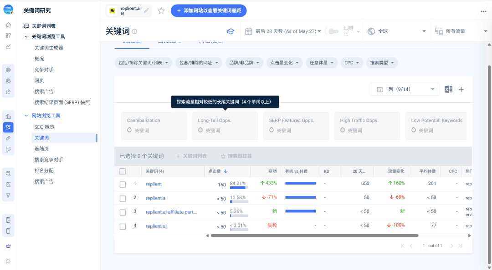Click the mobile device rail icon
The height and width of the screenshot is (270, 492).
tap(8, 231)
